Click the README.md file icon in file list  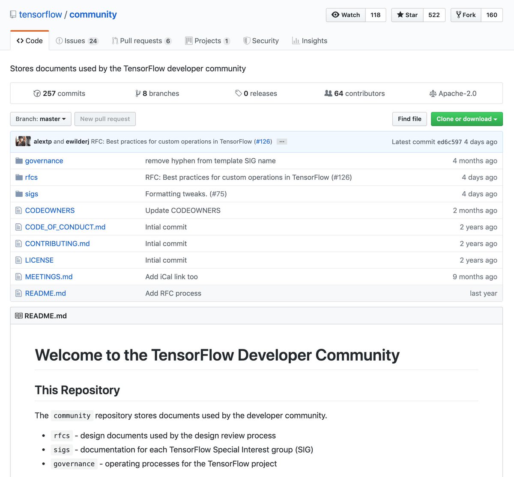(18, 293)
